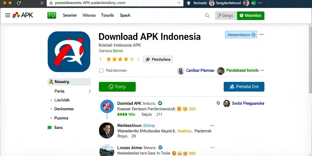The width and height of the screenshot is (312, 156).
Task: Open the search magnifier icon
Action: (x=207, y=16)
